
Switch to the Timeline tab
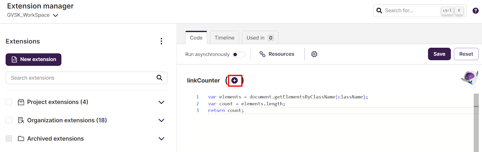click(x=224, y=38)
